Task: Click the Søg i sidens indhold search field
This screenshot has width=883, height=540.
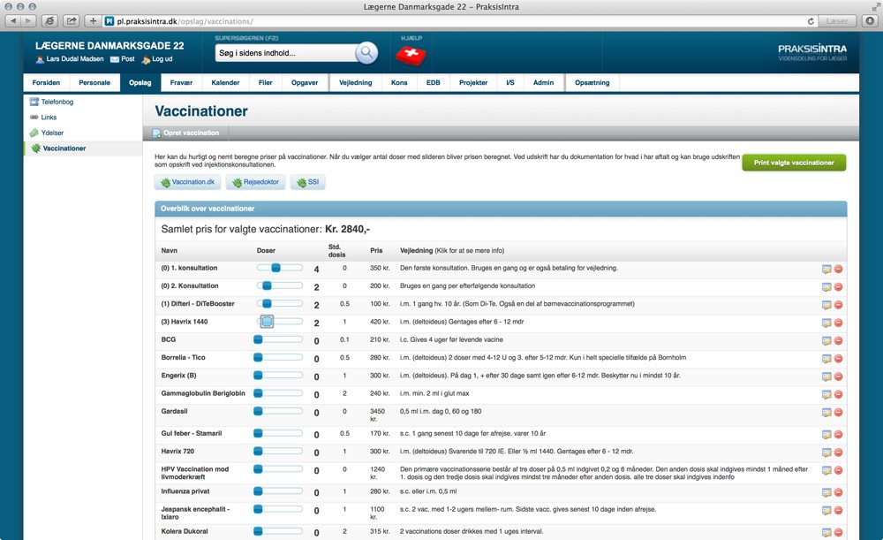Action: pos(284,53)
